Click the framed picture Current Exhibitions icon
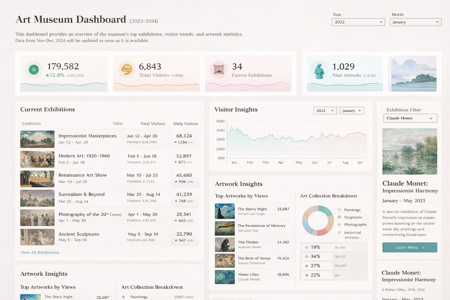The height and width of the screenshot is (300, 450). click(x=219, y=69)
